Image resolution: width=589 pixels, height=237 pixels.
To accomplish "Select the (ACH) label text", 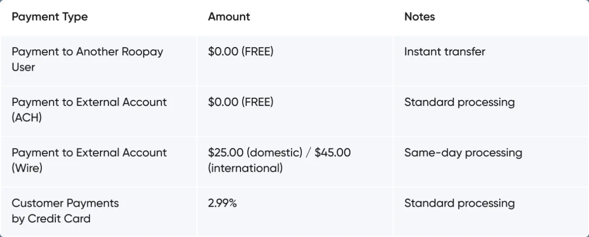I will pos(27,118).
